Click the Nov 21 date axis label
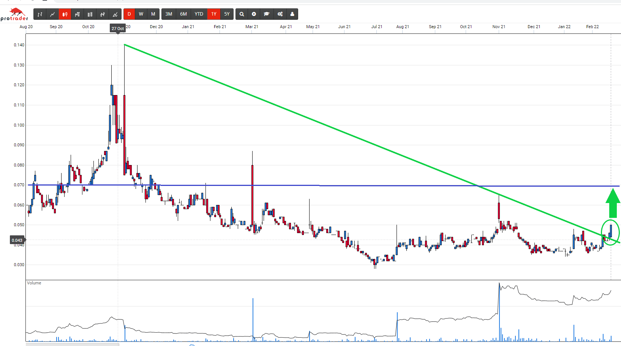 pyautogui.click(x=499, y=27)
